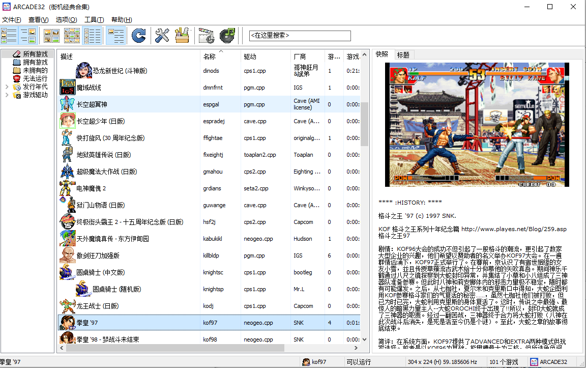Image resolution: width=586 pixels, height=368 pixels.
Task: Sort by the 厂商 column header
Action: click(308, 56)
